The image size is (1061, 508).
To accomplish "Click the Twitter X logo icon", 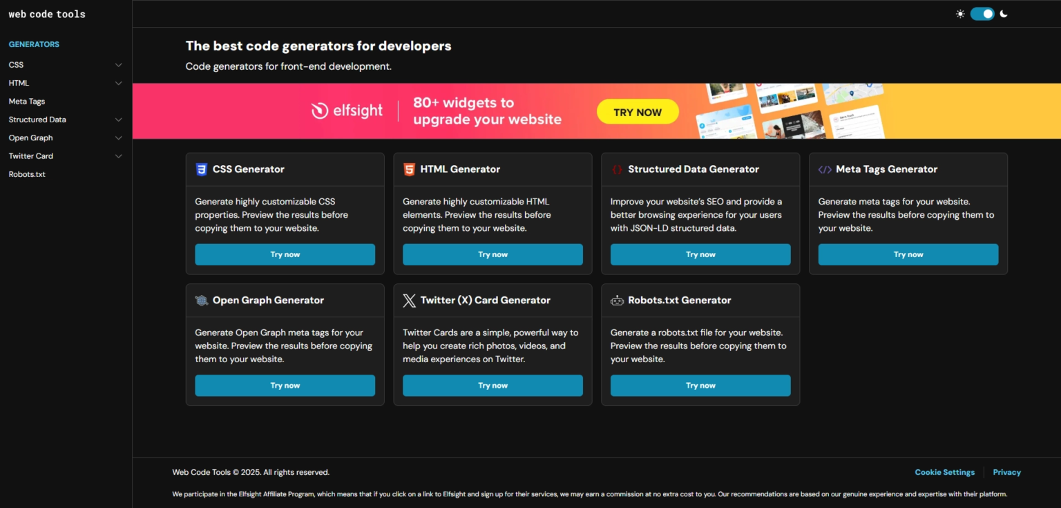I will [x=409, y=301].
